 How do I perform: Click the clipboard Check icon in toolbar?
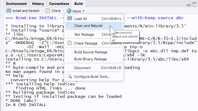(48, 11)
